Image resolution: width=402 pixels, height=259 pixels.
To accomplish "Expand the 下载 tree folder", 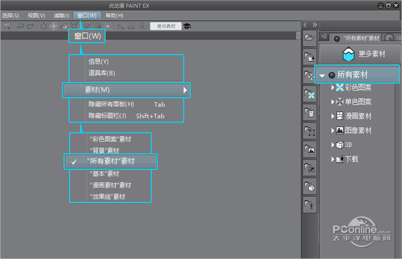I will 333,160.
